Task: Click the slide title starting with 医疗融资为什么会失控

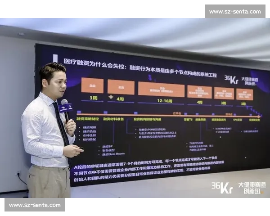Action: point(140,68)
